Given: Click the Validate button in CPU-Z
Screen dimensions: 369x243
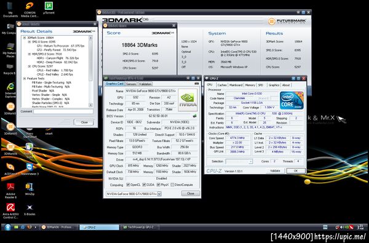Looking at the screenshot, I should (275, 170).
